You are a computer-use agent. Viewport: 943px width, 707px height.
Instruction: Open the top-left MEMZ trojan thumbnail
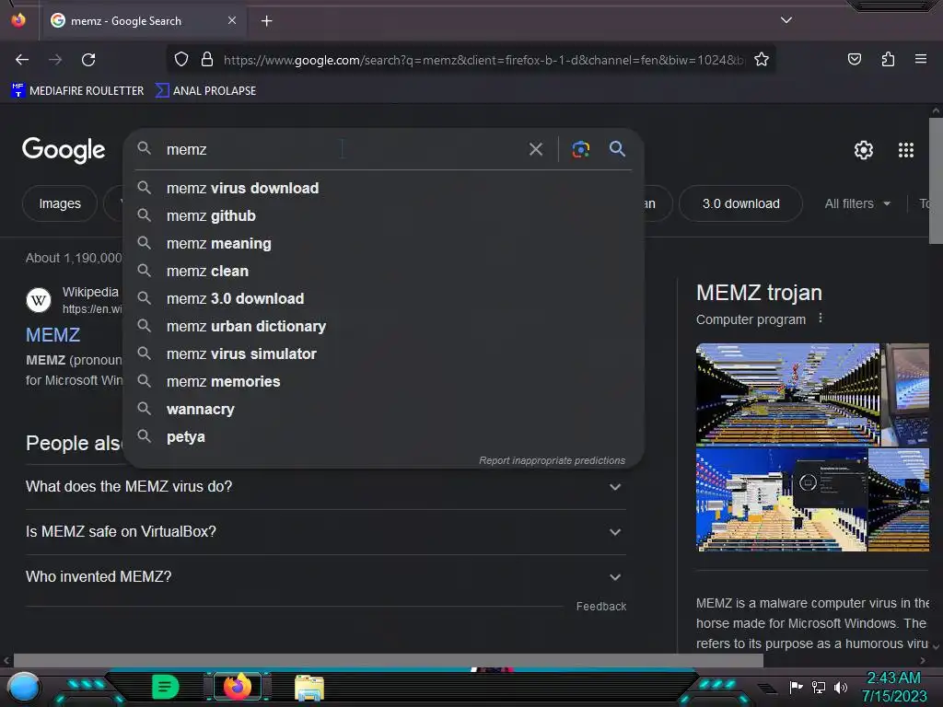[787, 394]
